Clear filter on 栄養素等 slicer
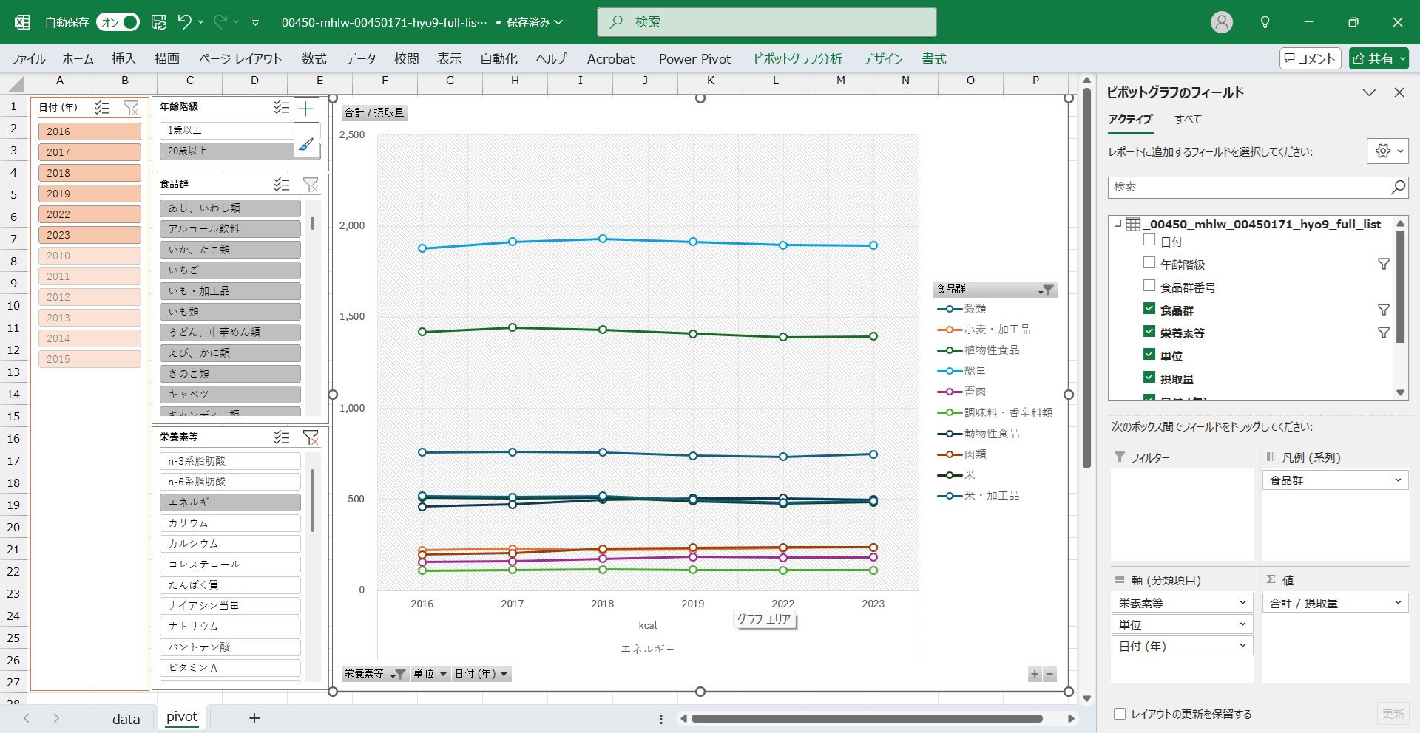The width and height of the screenshot is (1420, 733). coord(311,437)
